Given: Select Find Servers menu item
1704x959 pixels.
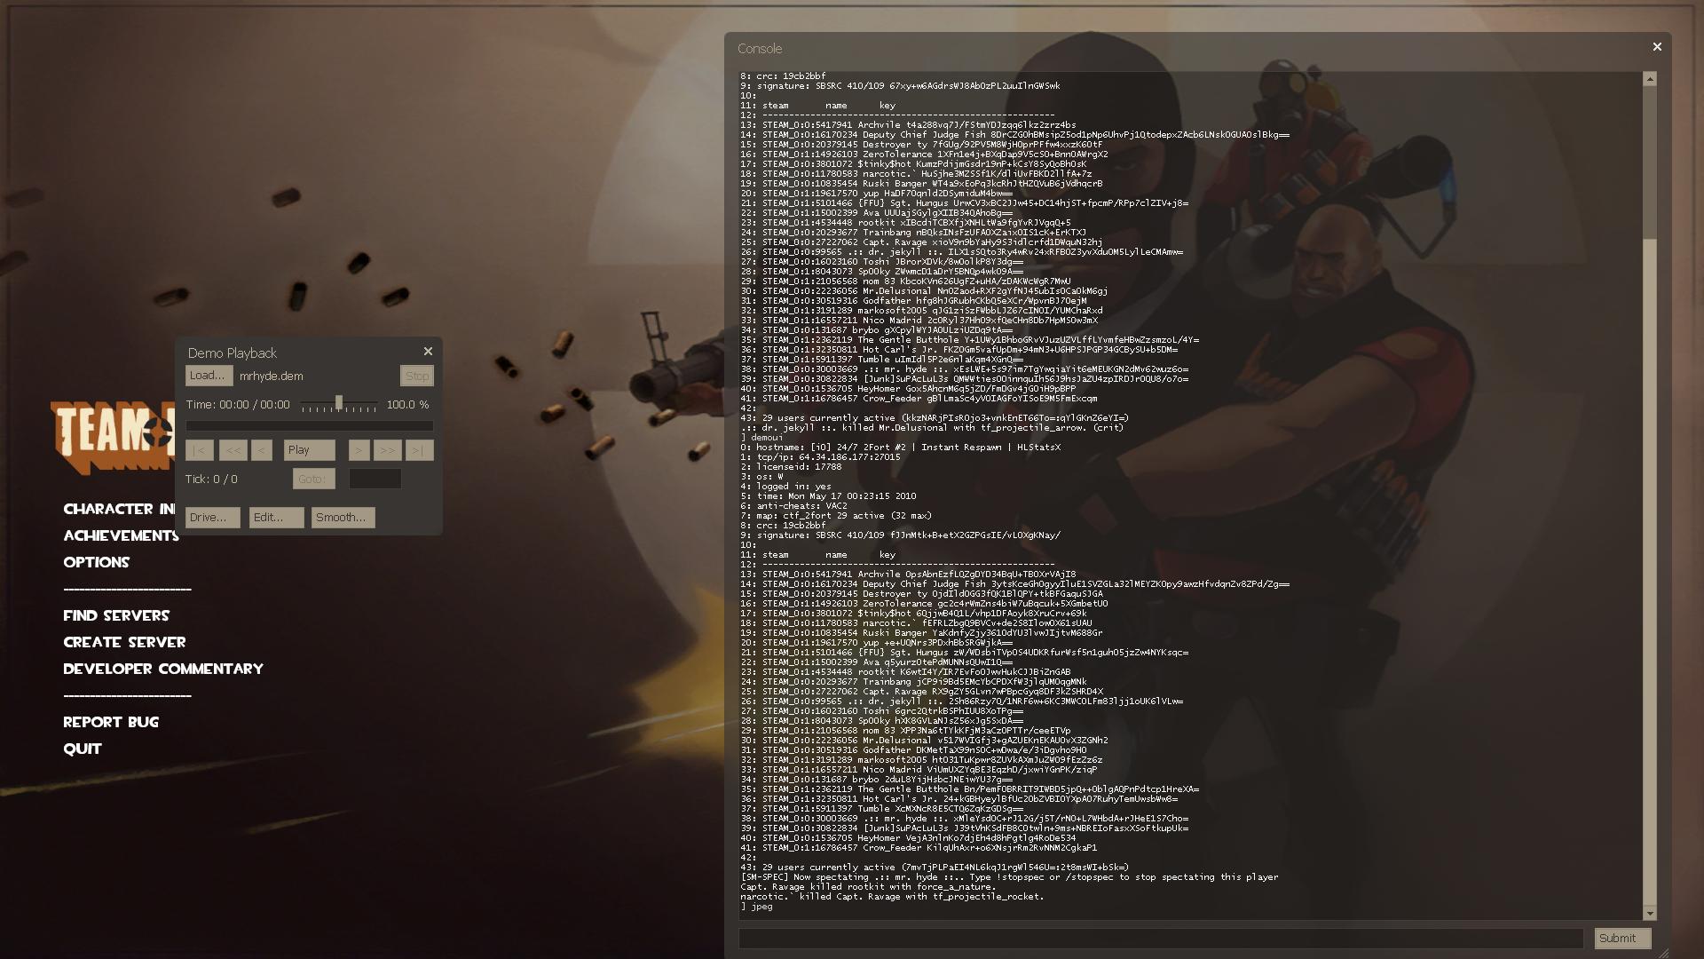Looking at the screenshot, I should pos(116,615).
